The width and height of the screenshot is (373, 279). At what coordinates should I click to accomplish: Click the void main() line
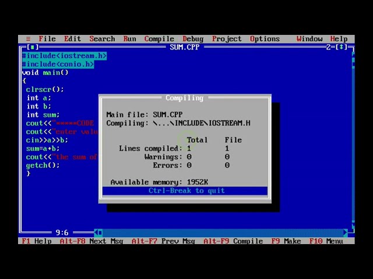pyautogui.click(x=45, y=73)
